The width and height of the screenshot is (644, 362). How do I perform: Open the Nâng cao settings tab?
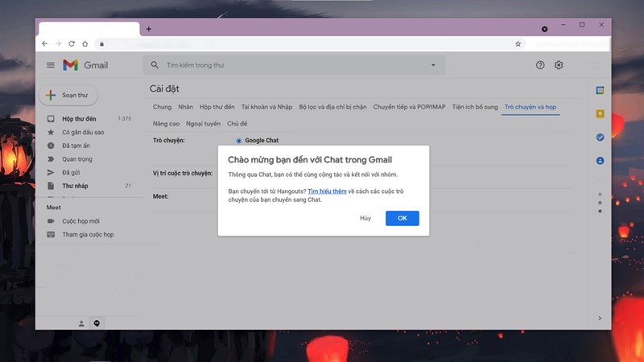point(166,124)
